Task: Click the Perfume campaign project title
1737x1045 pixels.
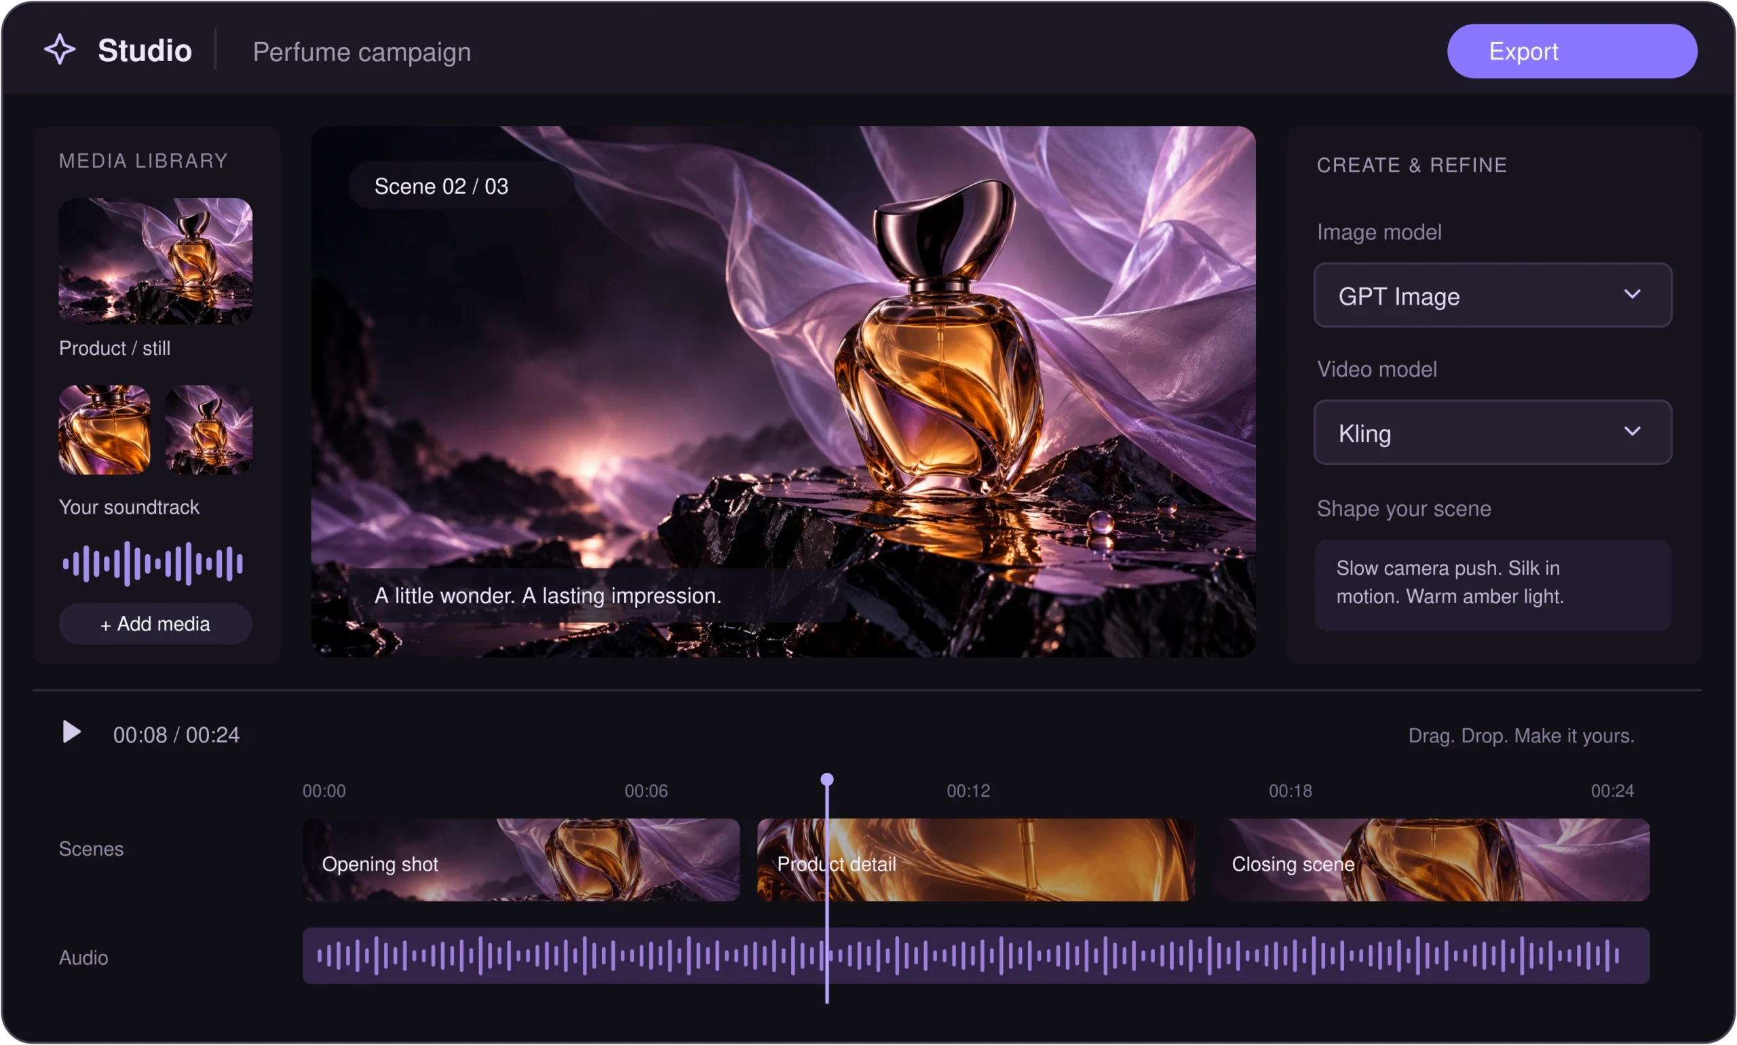Action: 362,52
